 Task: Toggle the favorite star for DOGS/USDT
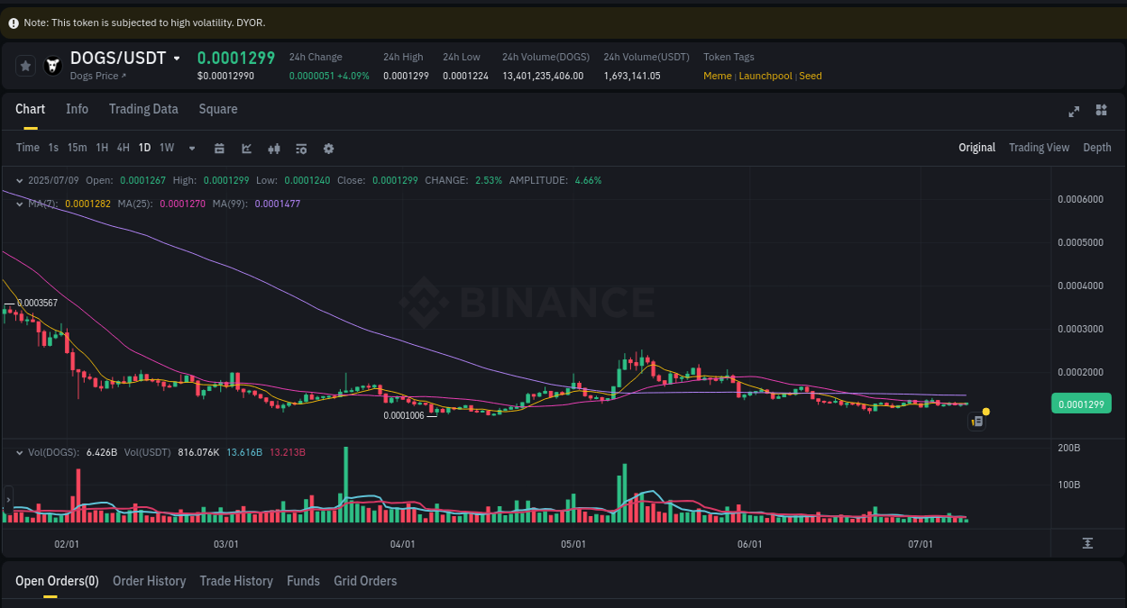click(25, 64)
